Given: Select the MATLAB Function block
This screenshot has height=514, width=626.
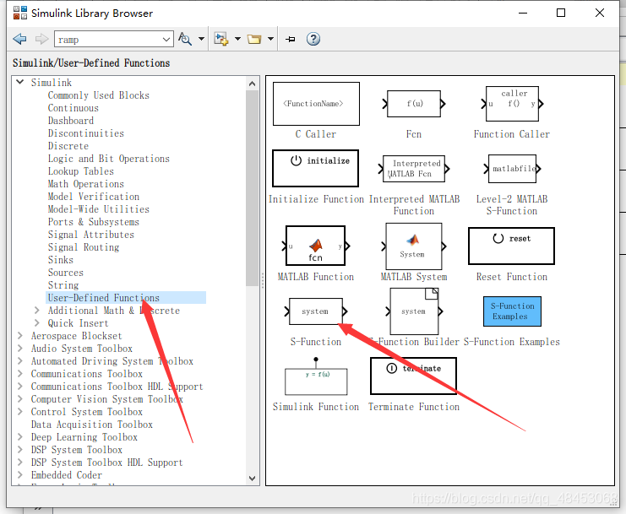Looking at the screenshot, I should 315,246.
